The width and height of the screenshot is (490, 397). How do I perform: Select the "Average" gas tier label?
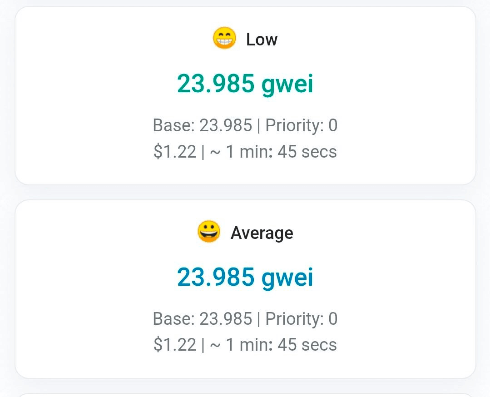pyautogui.click(x=262, y=233)
